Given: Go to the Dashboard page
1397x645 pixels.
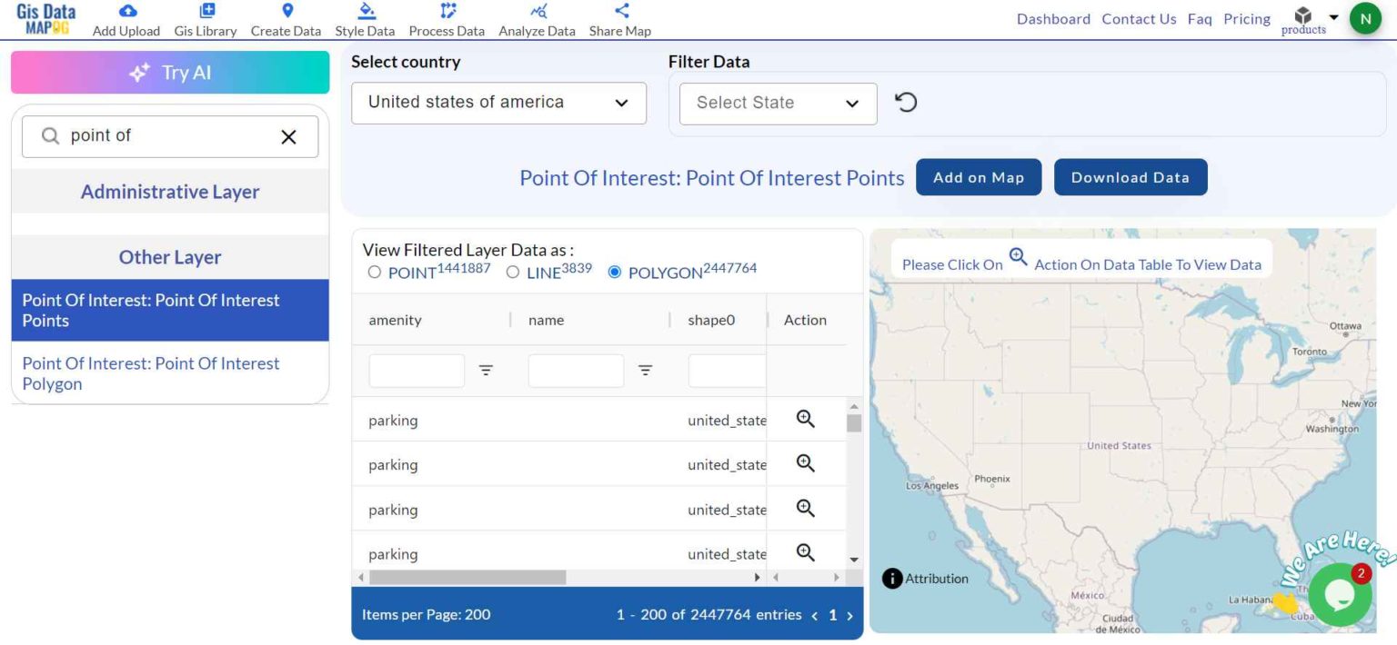Looking at the screenshot, I should [x=1052, y=18].
